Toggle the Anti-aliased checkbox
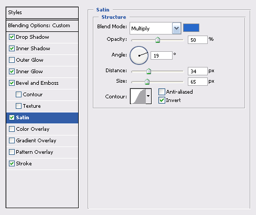Image resolution: width=256 pixels, height=215 pixels. coord(162,92)
